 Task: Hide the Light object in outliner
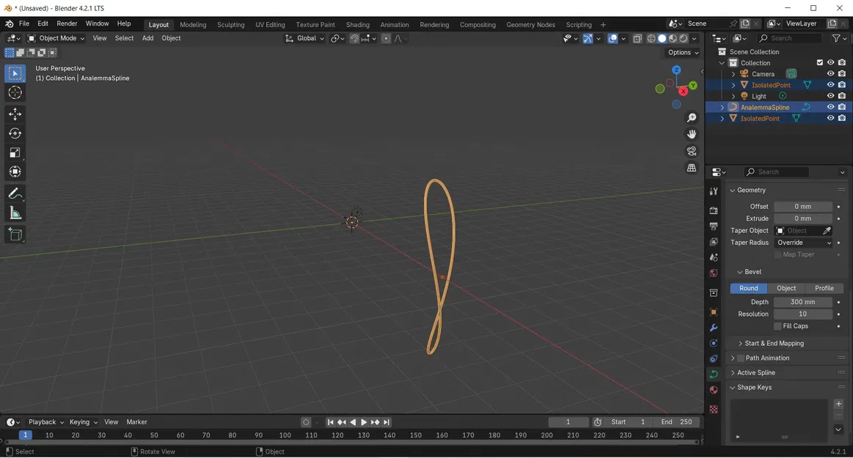tap(830, 96)
